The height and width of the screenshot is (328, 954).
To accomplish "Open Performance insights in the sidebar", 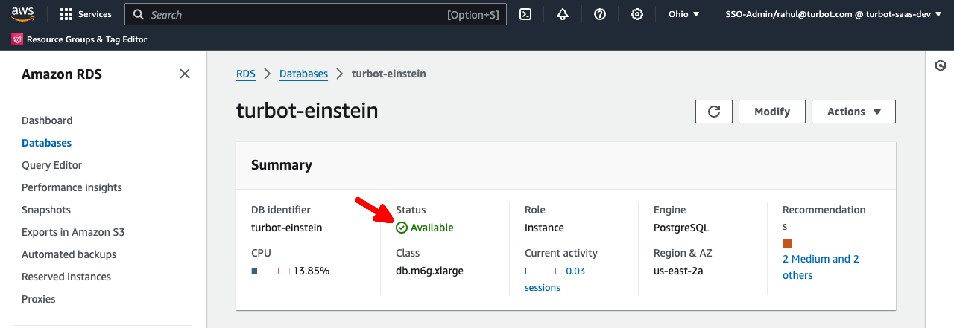I will tap(72, 187).
